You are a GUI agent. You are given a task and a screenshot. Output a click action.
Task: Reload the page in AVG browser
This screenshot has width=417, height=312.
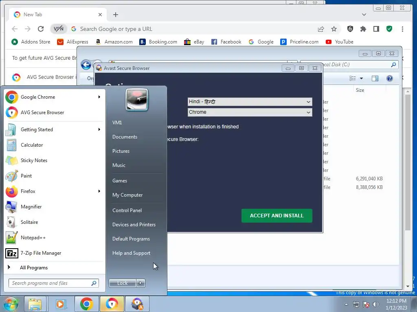[x=41, y=29]
